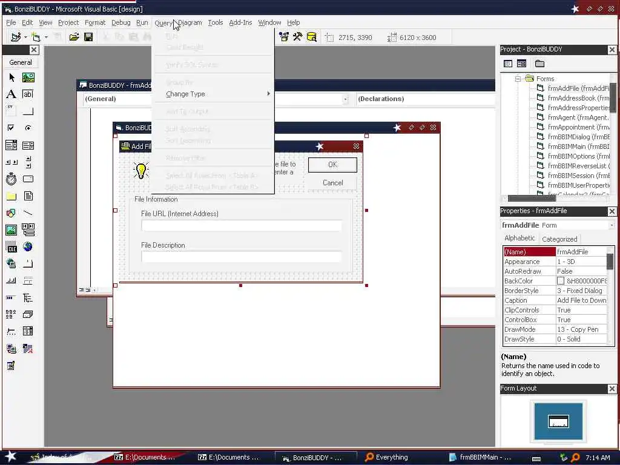Image resolution: width=620 pixels, height=465 pixels.
Task: Select the Line control tool
Action: click(x=28, y=213)
